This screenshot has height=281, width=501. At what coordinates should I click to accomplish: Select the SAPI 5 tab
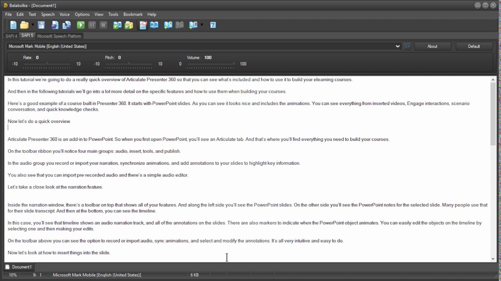pos(27,36)
